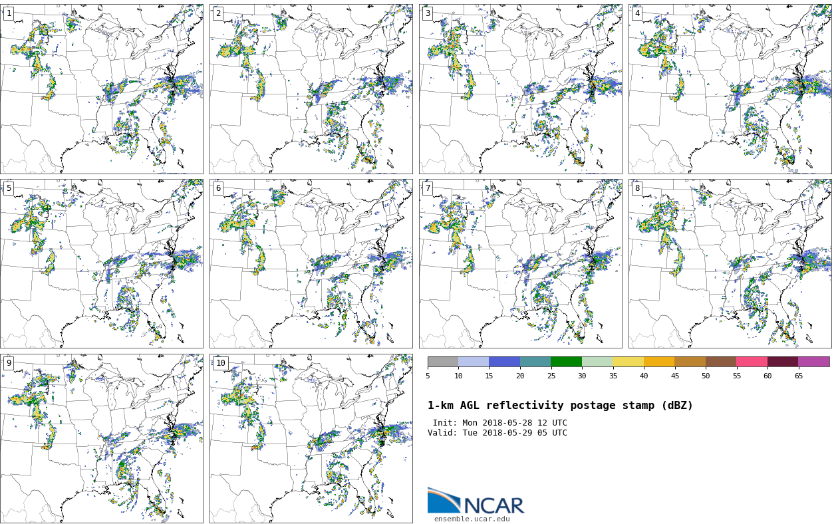The height and width of the screenshot is (524, 838).
Task: Click the gray 5-10 dBZ color swatch
Action: click(443, 362)
